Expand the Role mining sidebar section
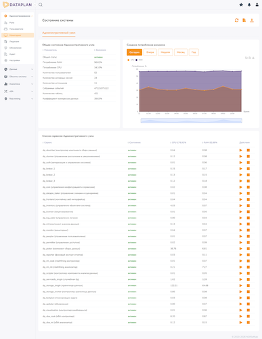262x339 pixels. tap(32, 99)
